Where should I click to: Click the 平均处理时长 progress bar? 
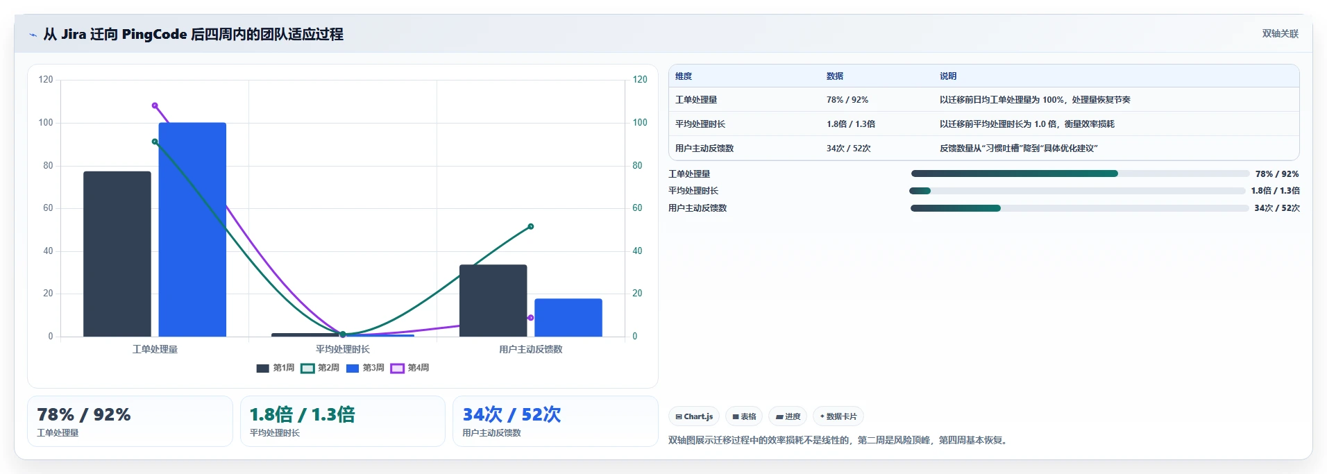point(1077,191)
